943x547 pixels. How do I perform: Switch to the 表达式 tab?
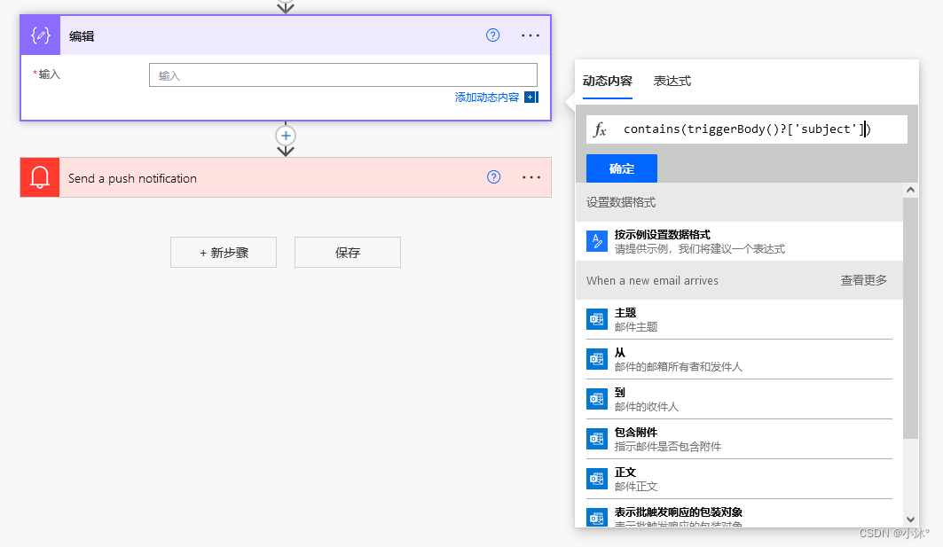click(x=672, y=81)
